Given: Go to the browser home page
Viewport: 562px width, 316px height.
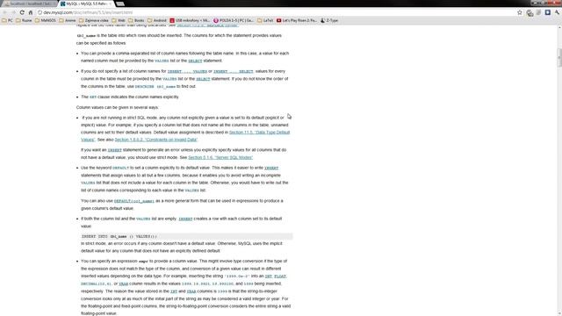Looking at the screenshot, I should [31, 12].
